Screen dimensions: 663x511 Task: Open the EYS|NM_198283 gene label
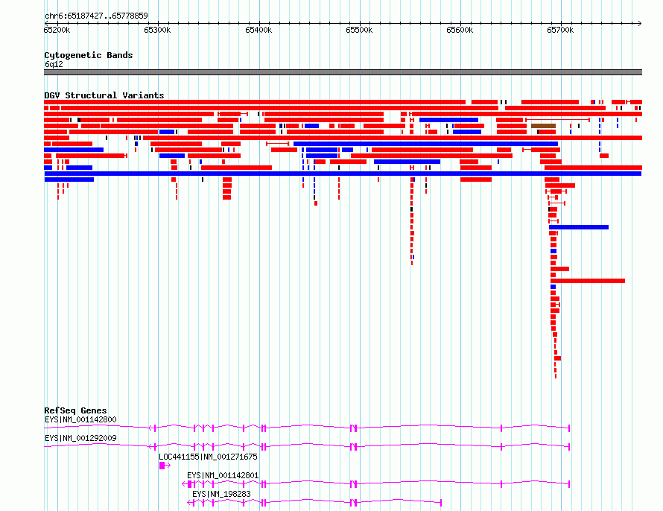click(221, 494)
